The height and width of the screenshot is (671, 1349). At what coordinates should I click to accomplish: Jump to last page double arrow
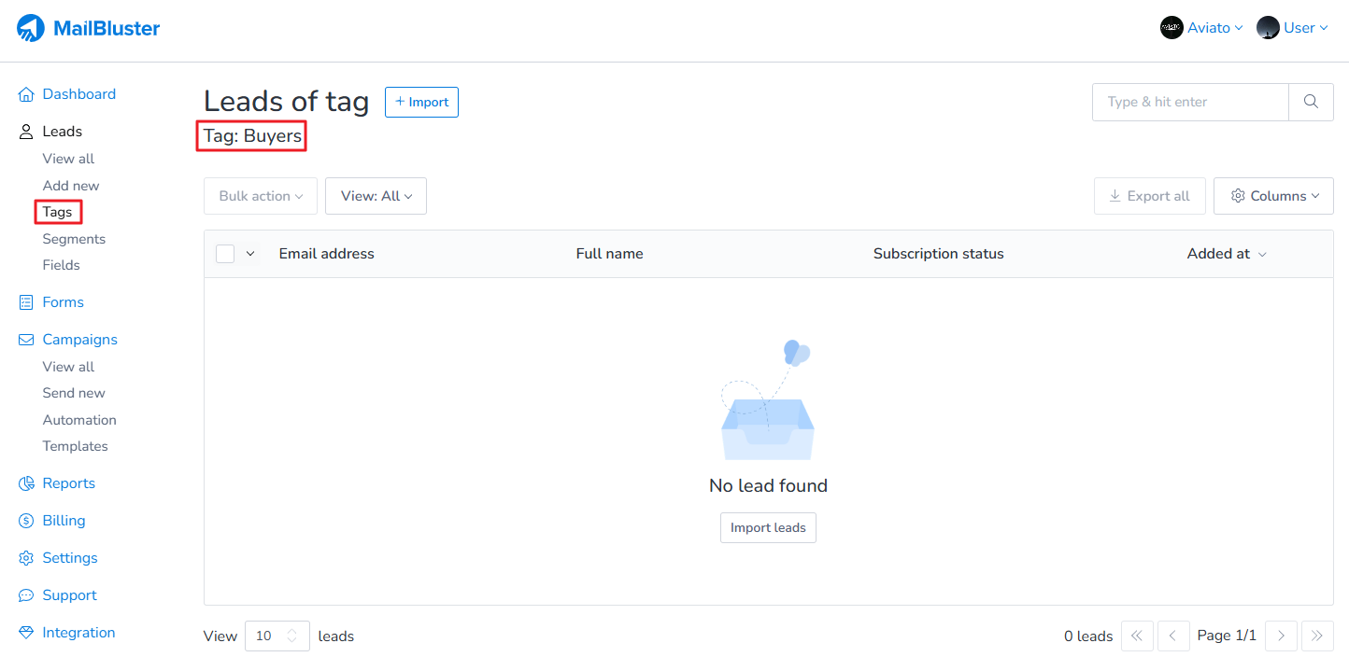tap(1317, 636)
